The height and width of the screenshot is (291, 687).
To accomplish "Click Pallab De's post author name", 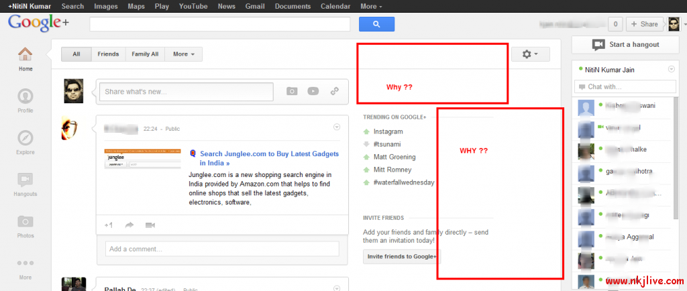I will pos(121,289).
